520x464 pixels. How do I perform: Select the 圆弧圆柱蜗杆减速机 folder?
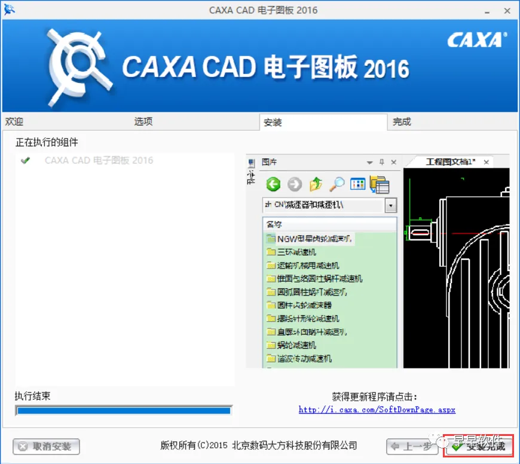pyautogui.click(x=307, y=292)
